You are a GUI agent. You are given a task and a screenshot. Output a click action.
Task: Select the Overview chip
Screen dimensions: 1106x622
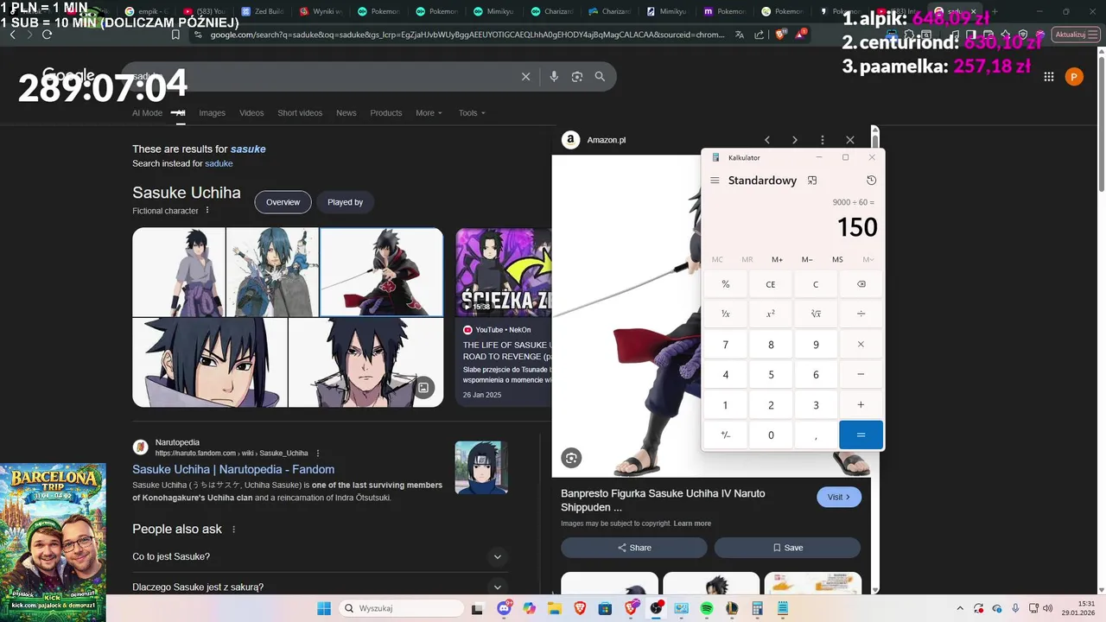283,202
